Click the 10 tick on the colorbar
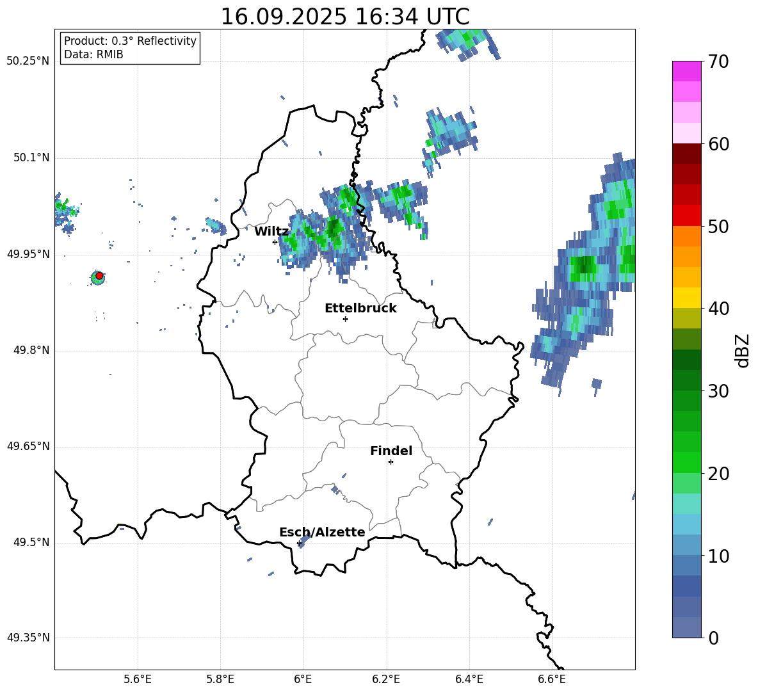 coord(718,556)
